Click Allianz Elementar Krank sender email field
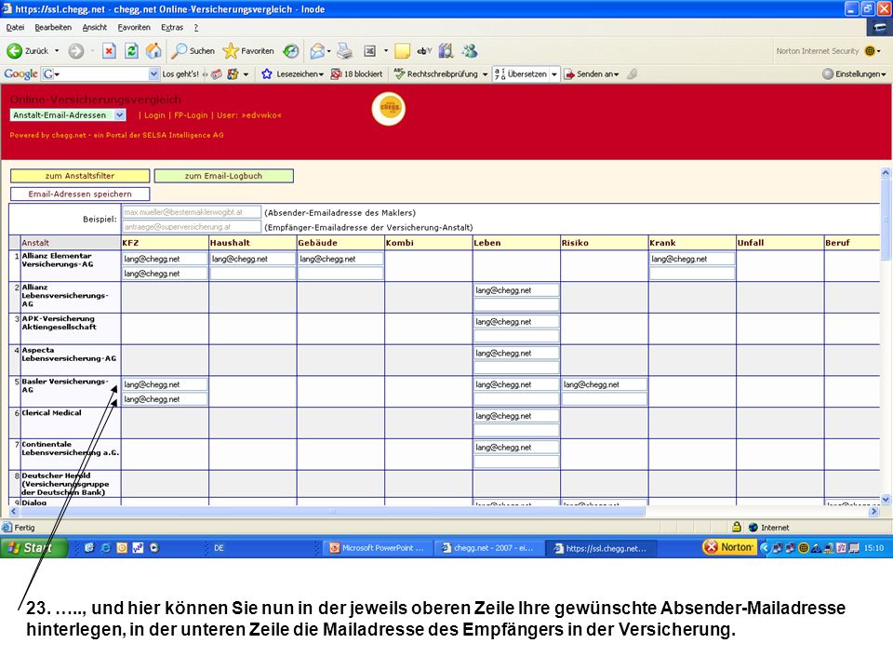Image resolution: width=893 pixels, height=670 pixels. pyautogui.click(x=692, y=259)
